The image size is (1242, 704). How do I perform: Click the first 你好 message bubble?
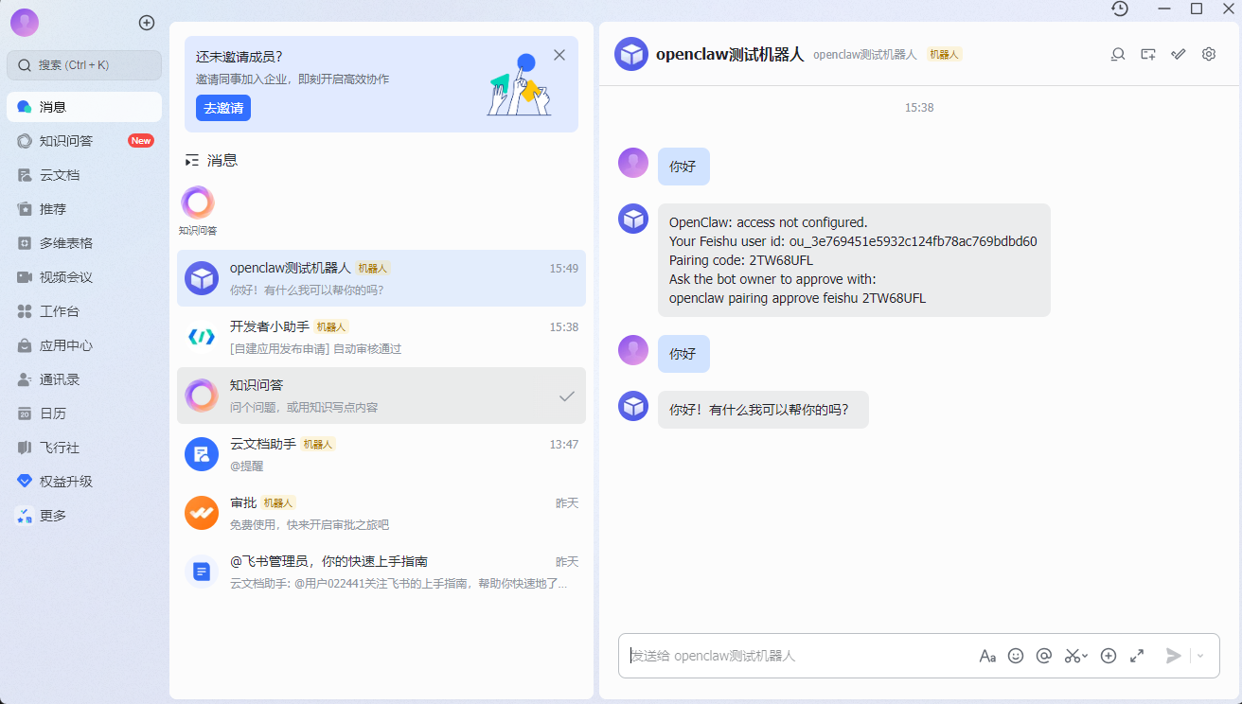click(683, 167)
